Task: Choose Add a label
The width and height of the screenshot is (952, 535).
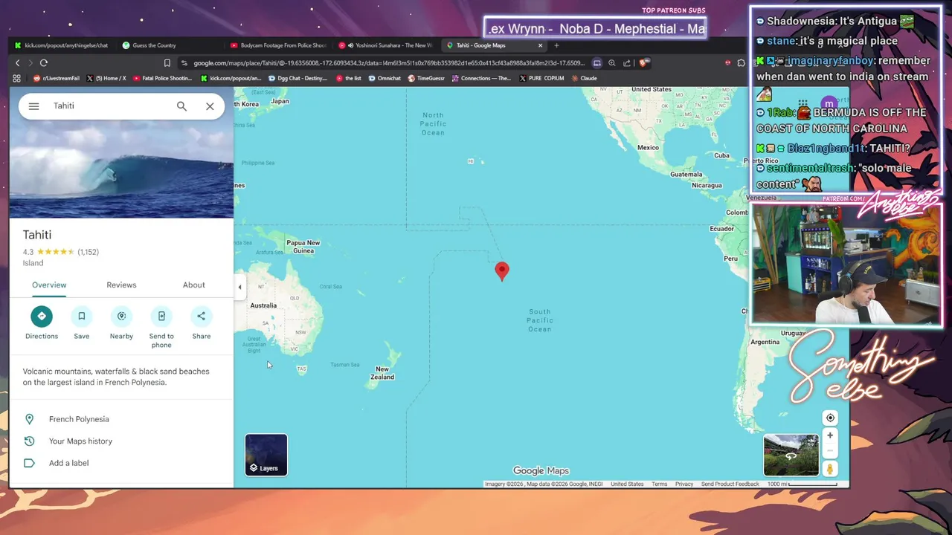Action: tap(121, 463)
